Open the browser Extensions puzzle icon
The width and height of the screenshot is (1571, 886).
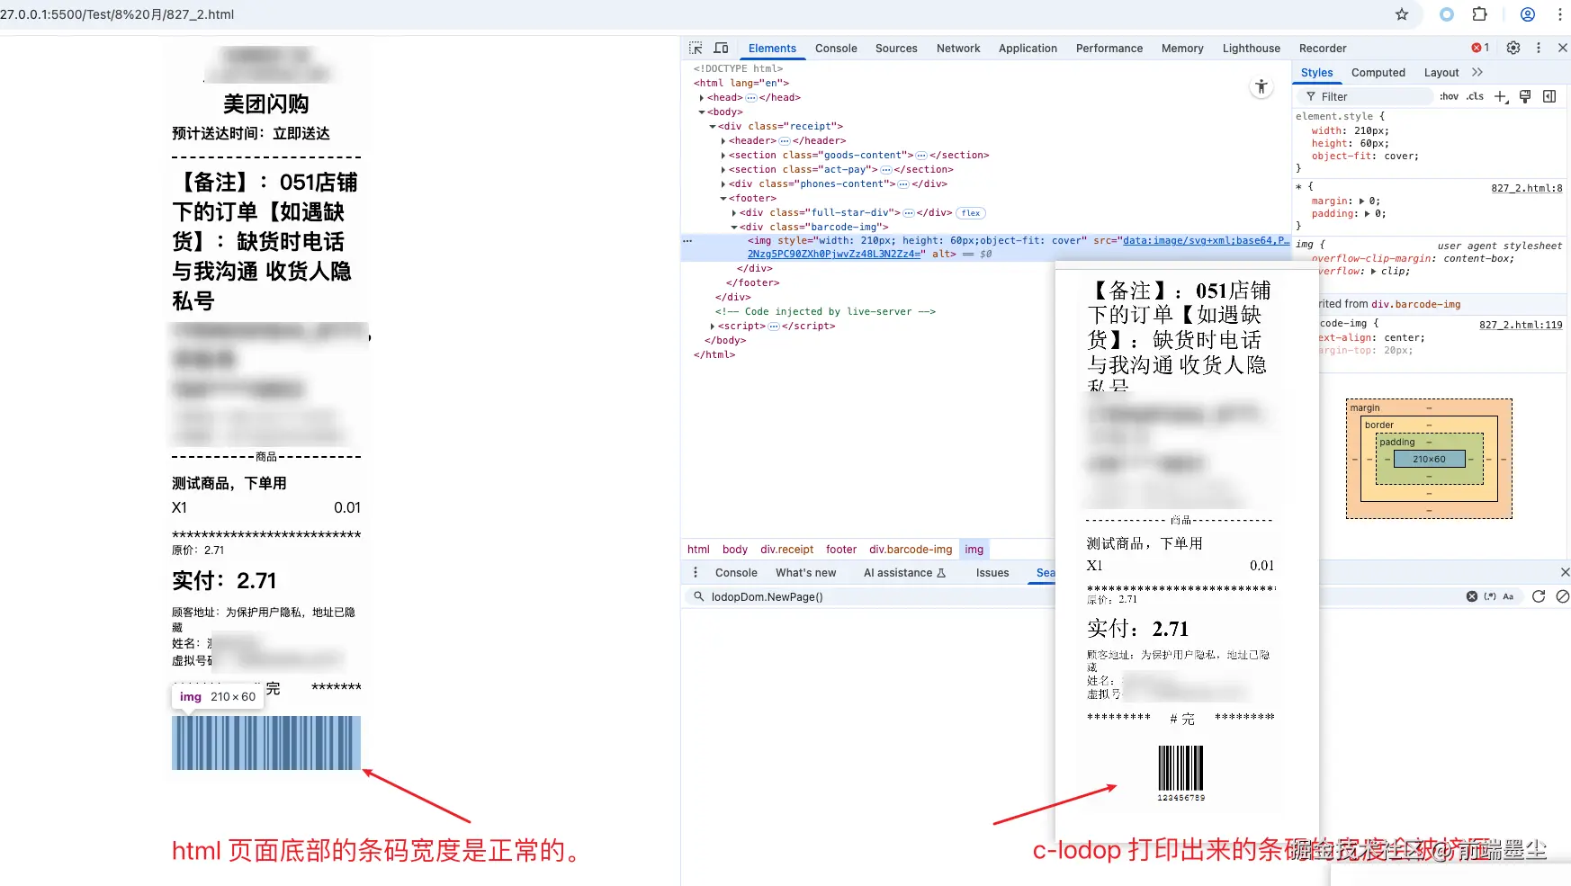1479,14
